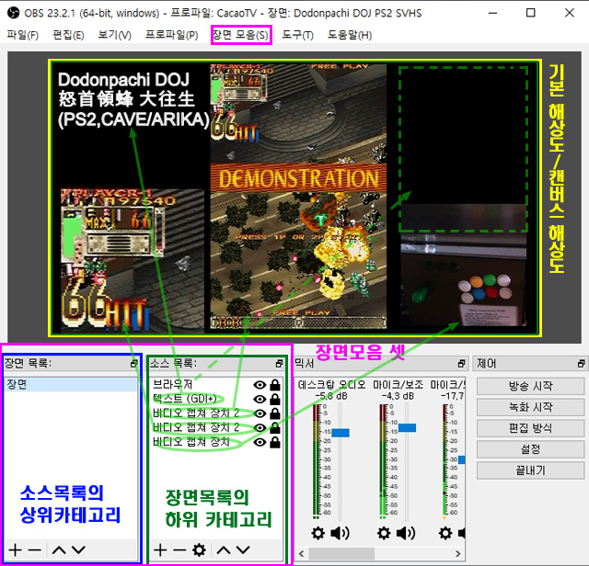The width and height of the screenshot is (589, 566).
Task: Click the Dodonpachi DOJ title text in preview
Action: [x=133, y=100]
